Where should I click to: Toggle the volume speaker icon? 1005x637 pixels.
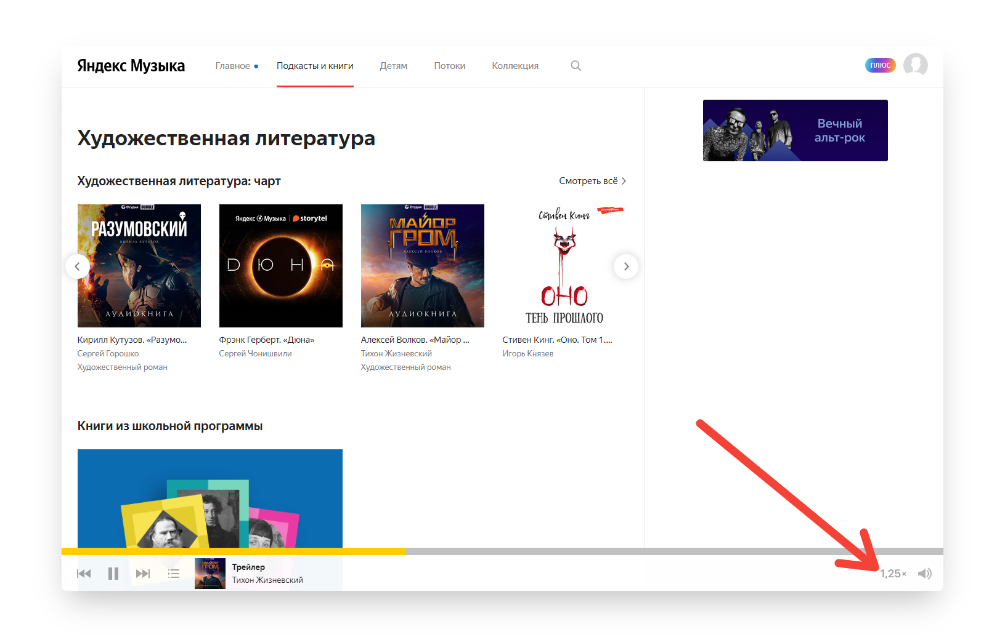924,574
